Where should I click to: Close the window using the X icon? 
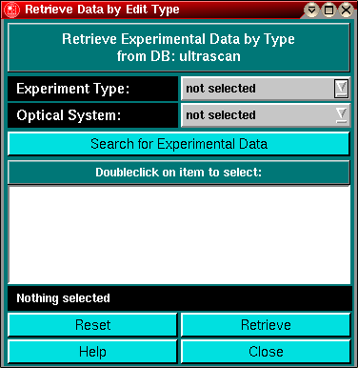(346, 10)
